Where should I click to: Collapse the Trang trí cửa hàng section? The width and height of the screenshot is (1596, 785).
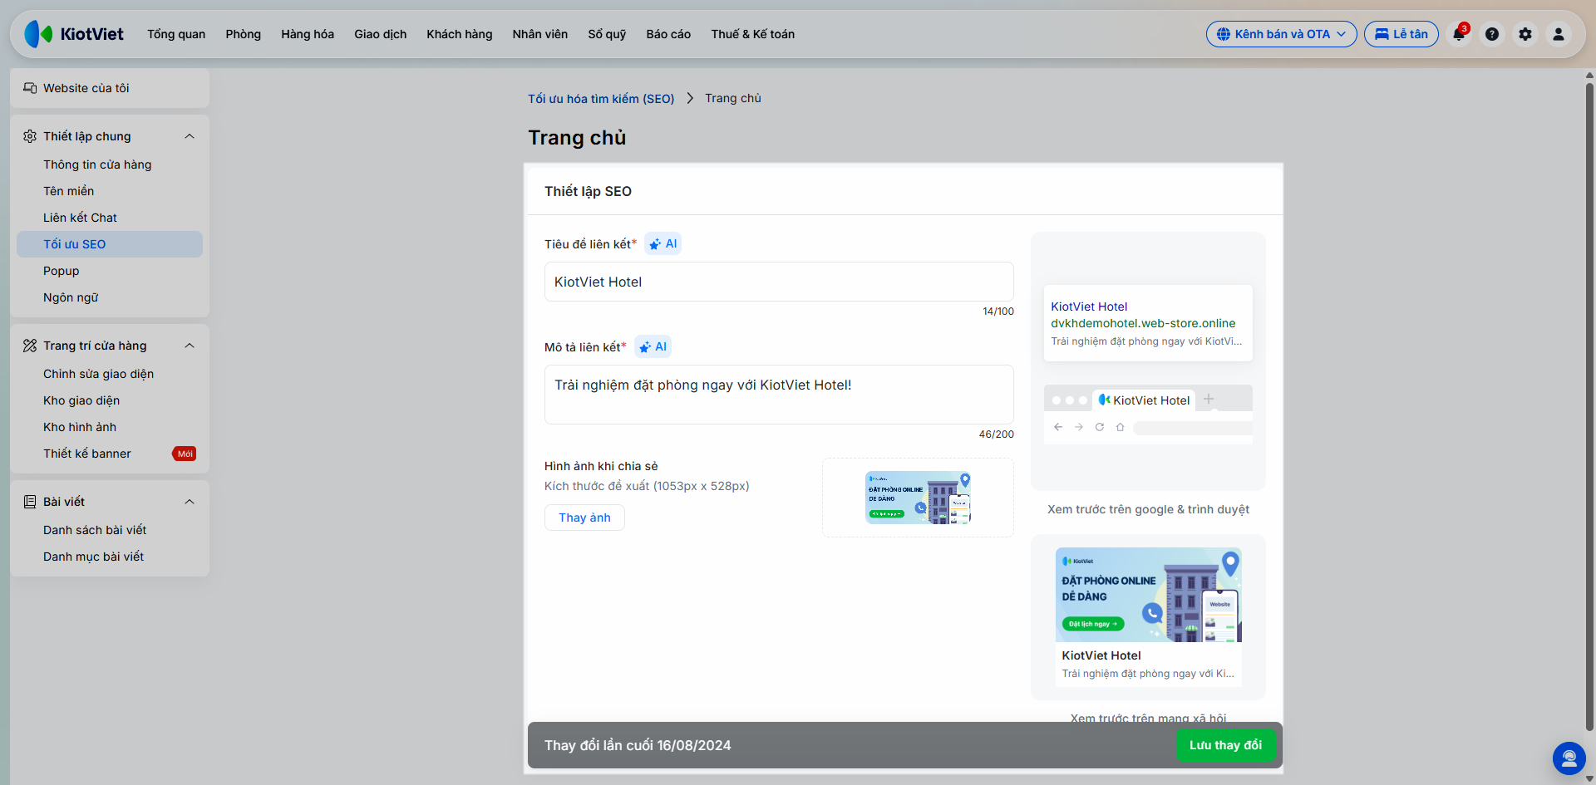tap(190, 346)
